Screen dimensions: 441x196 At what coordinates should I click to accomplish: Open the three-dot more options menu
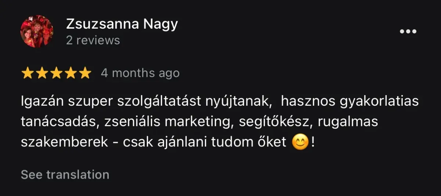pos(408,32)
